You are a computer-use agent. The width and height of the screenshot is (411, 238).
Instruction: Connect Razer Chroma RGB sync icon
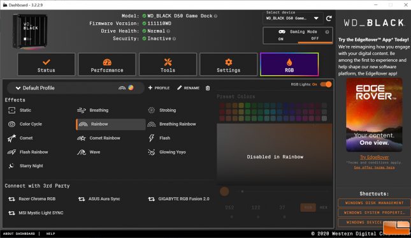tap(11, 199)
